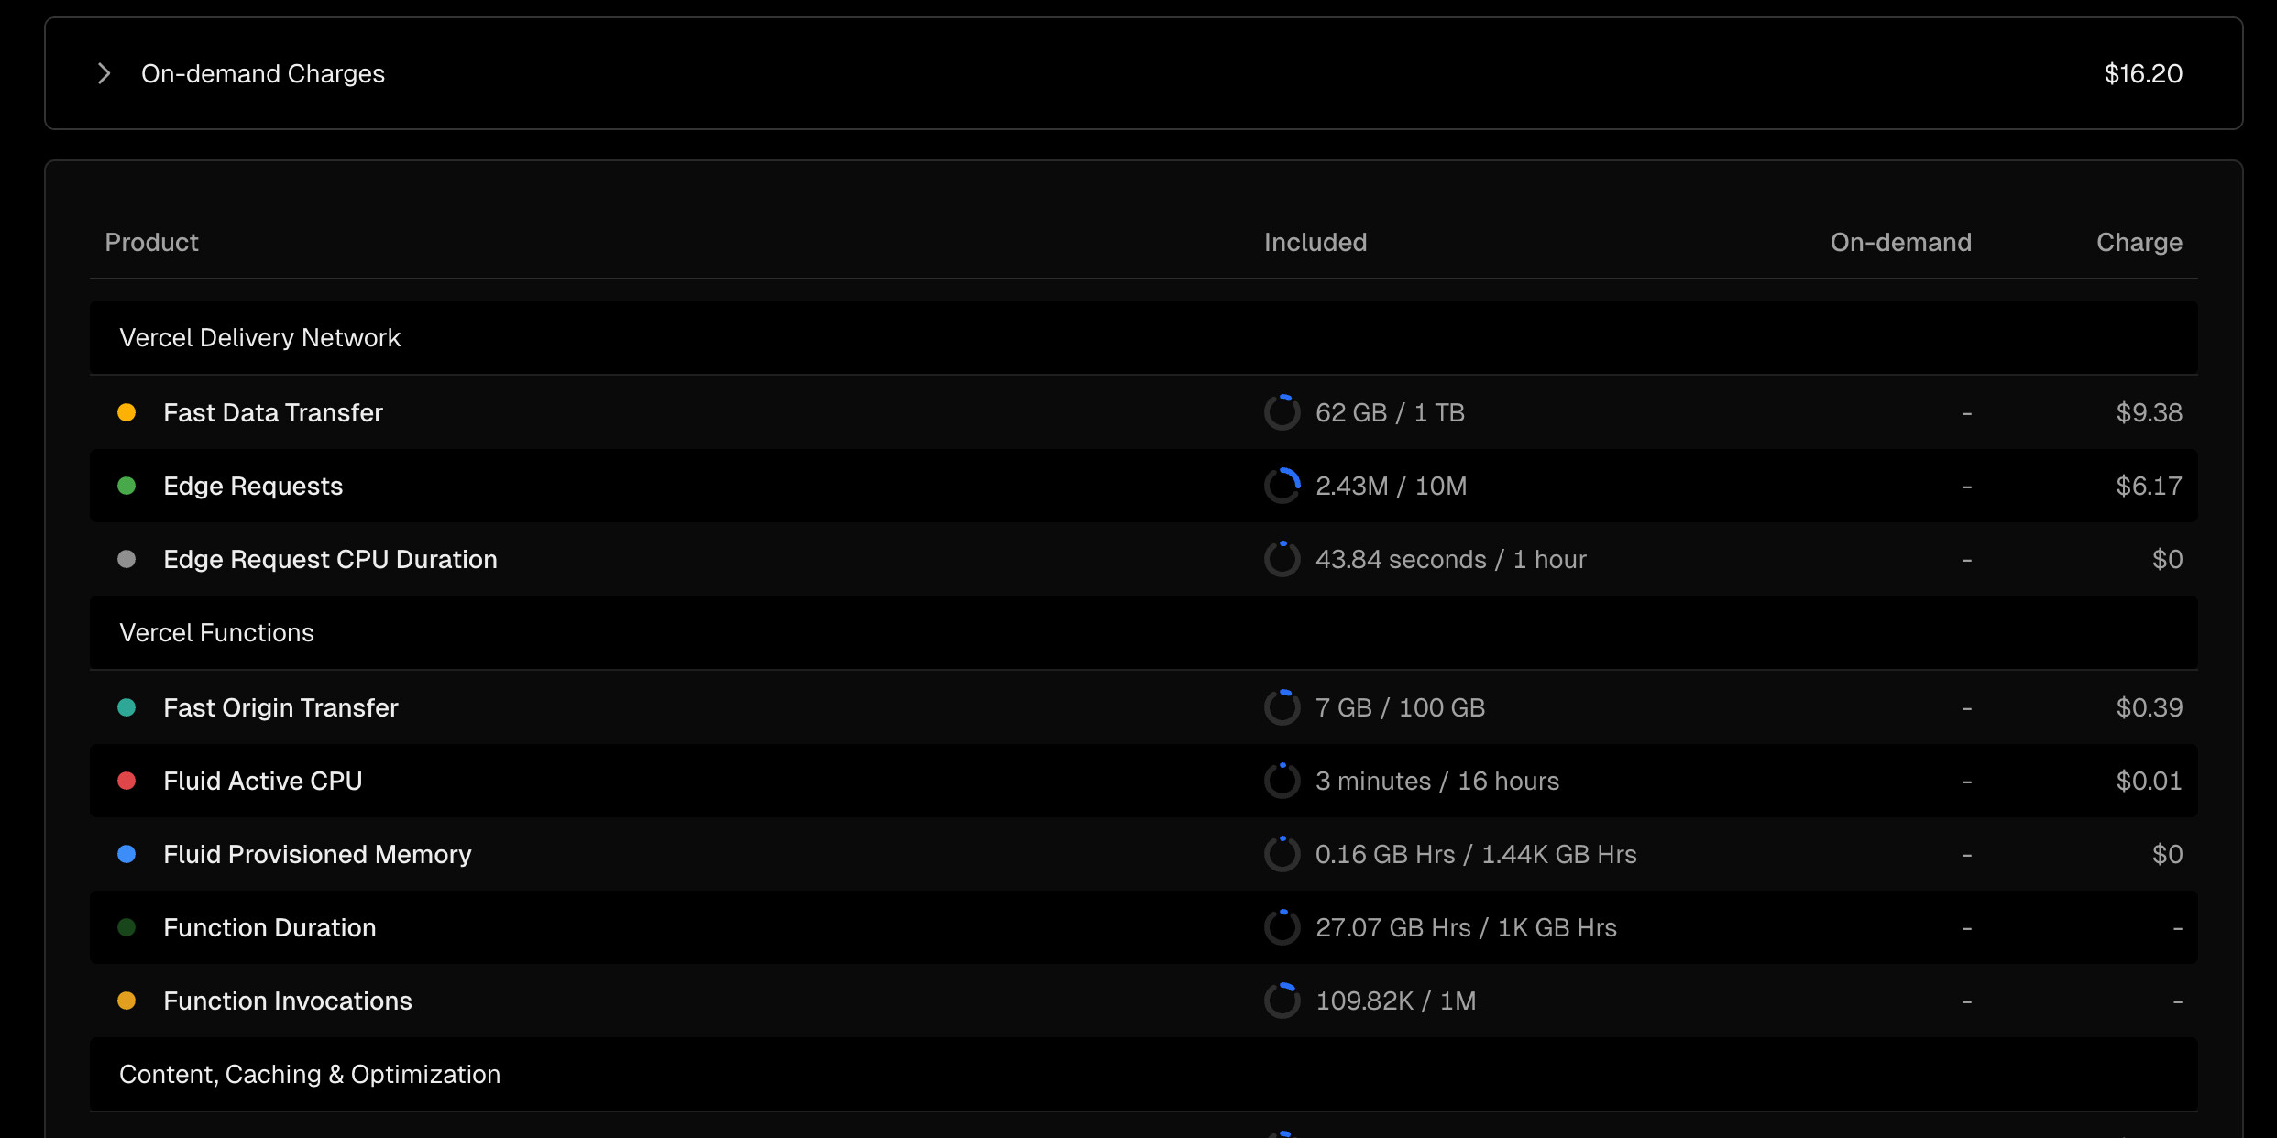Click the $9.38 charge for Fast Data Transfer
This screenshot has height=1138, width=2277.
click(x=2149, y=412)
